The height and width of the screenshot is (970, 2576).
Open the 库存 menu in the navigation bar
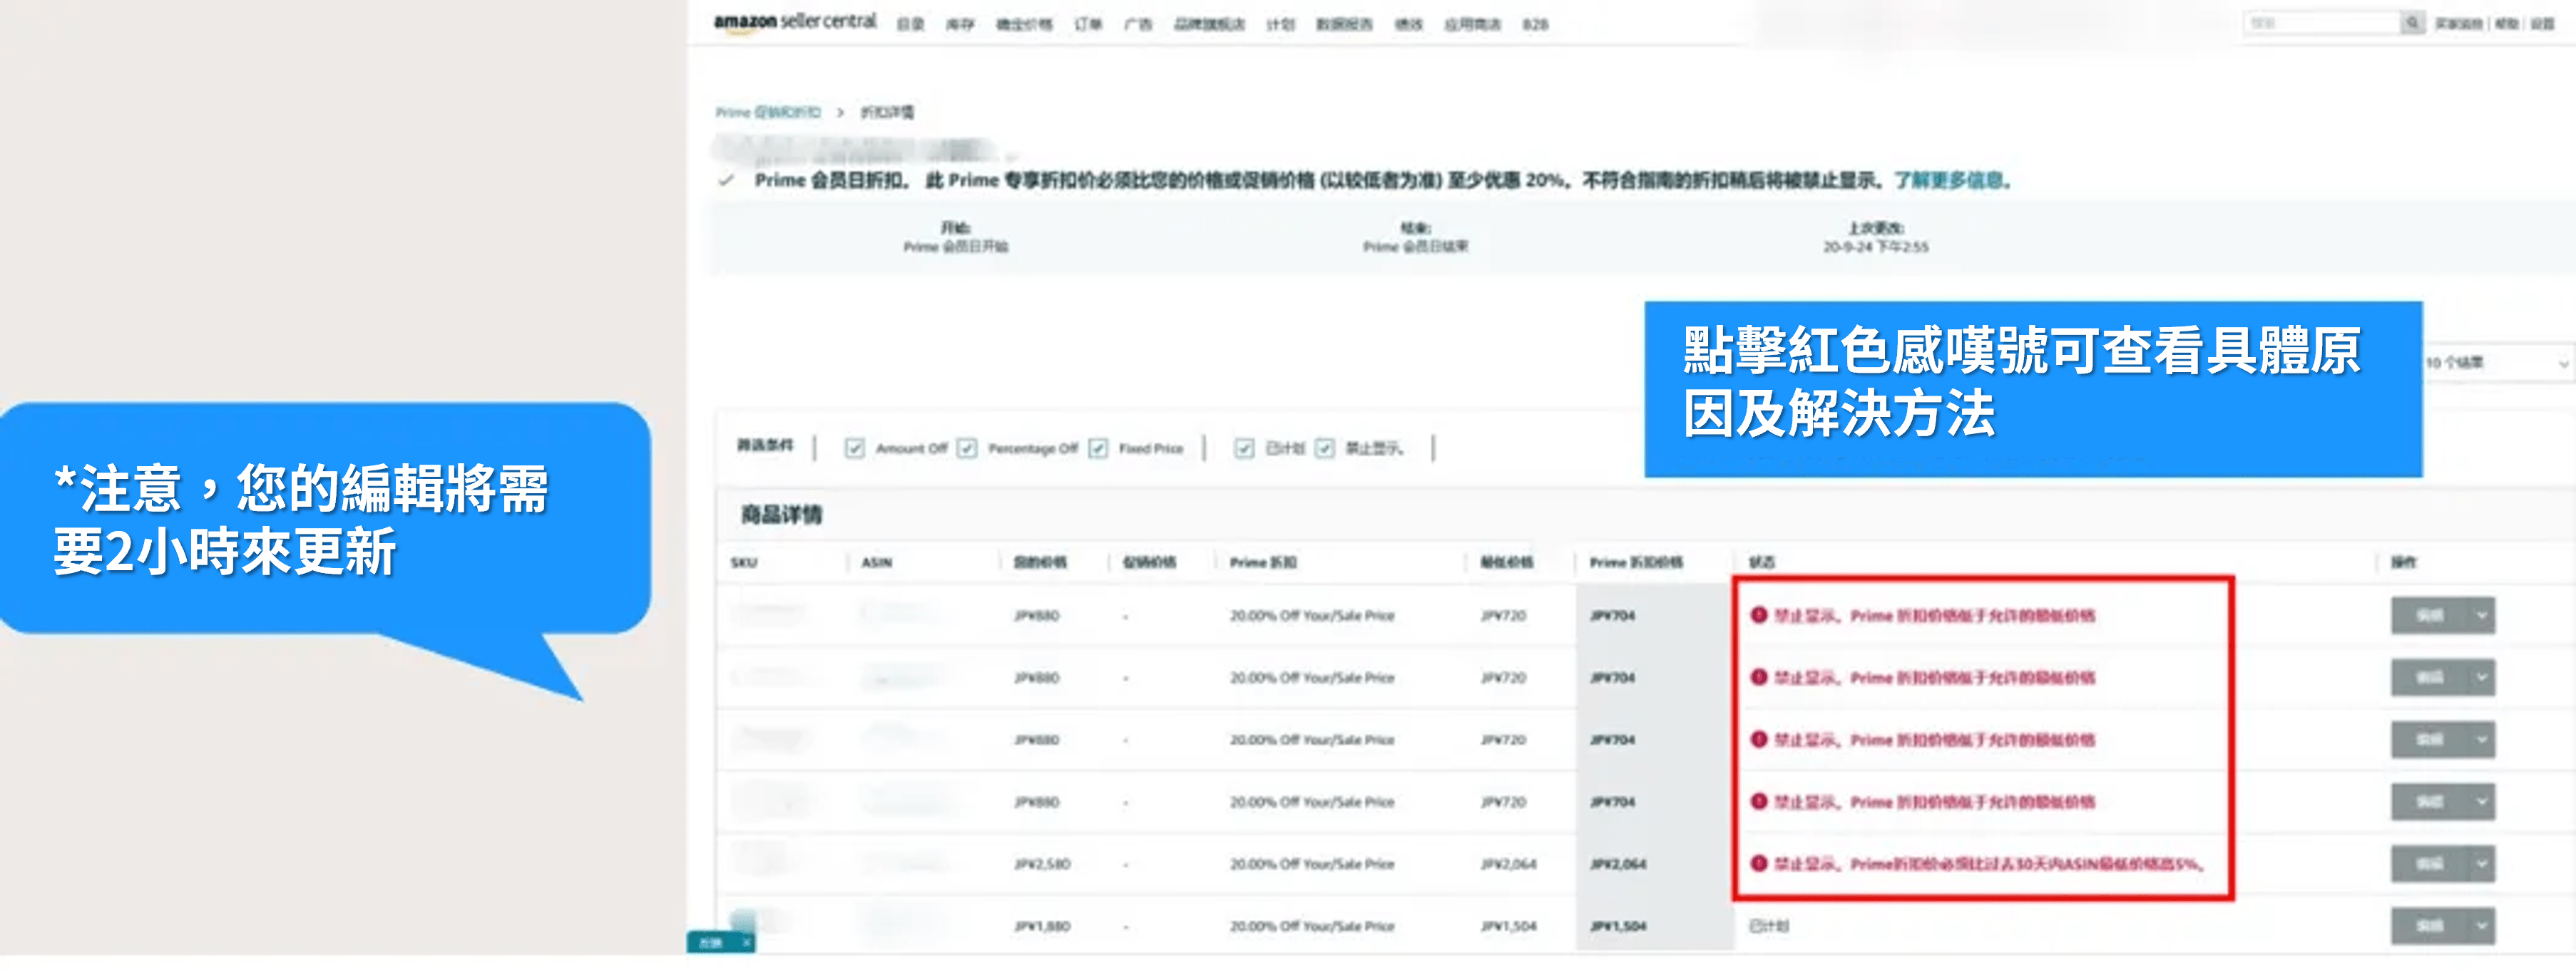[x=961, y=25]
